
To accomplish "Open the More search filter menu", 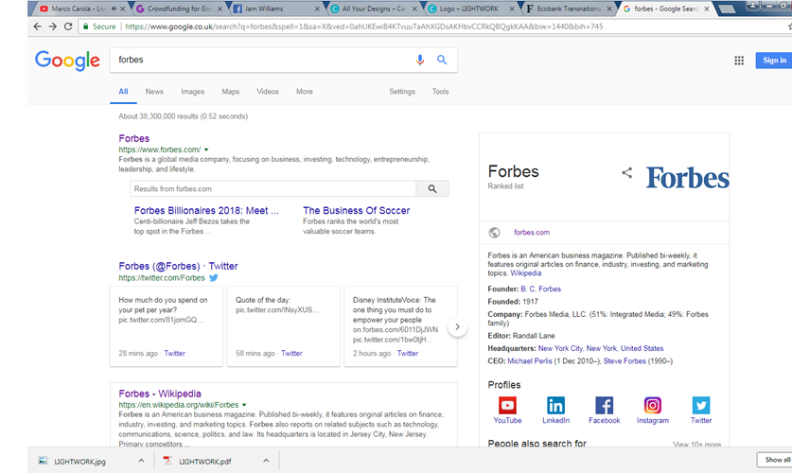I will point(304,92).
